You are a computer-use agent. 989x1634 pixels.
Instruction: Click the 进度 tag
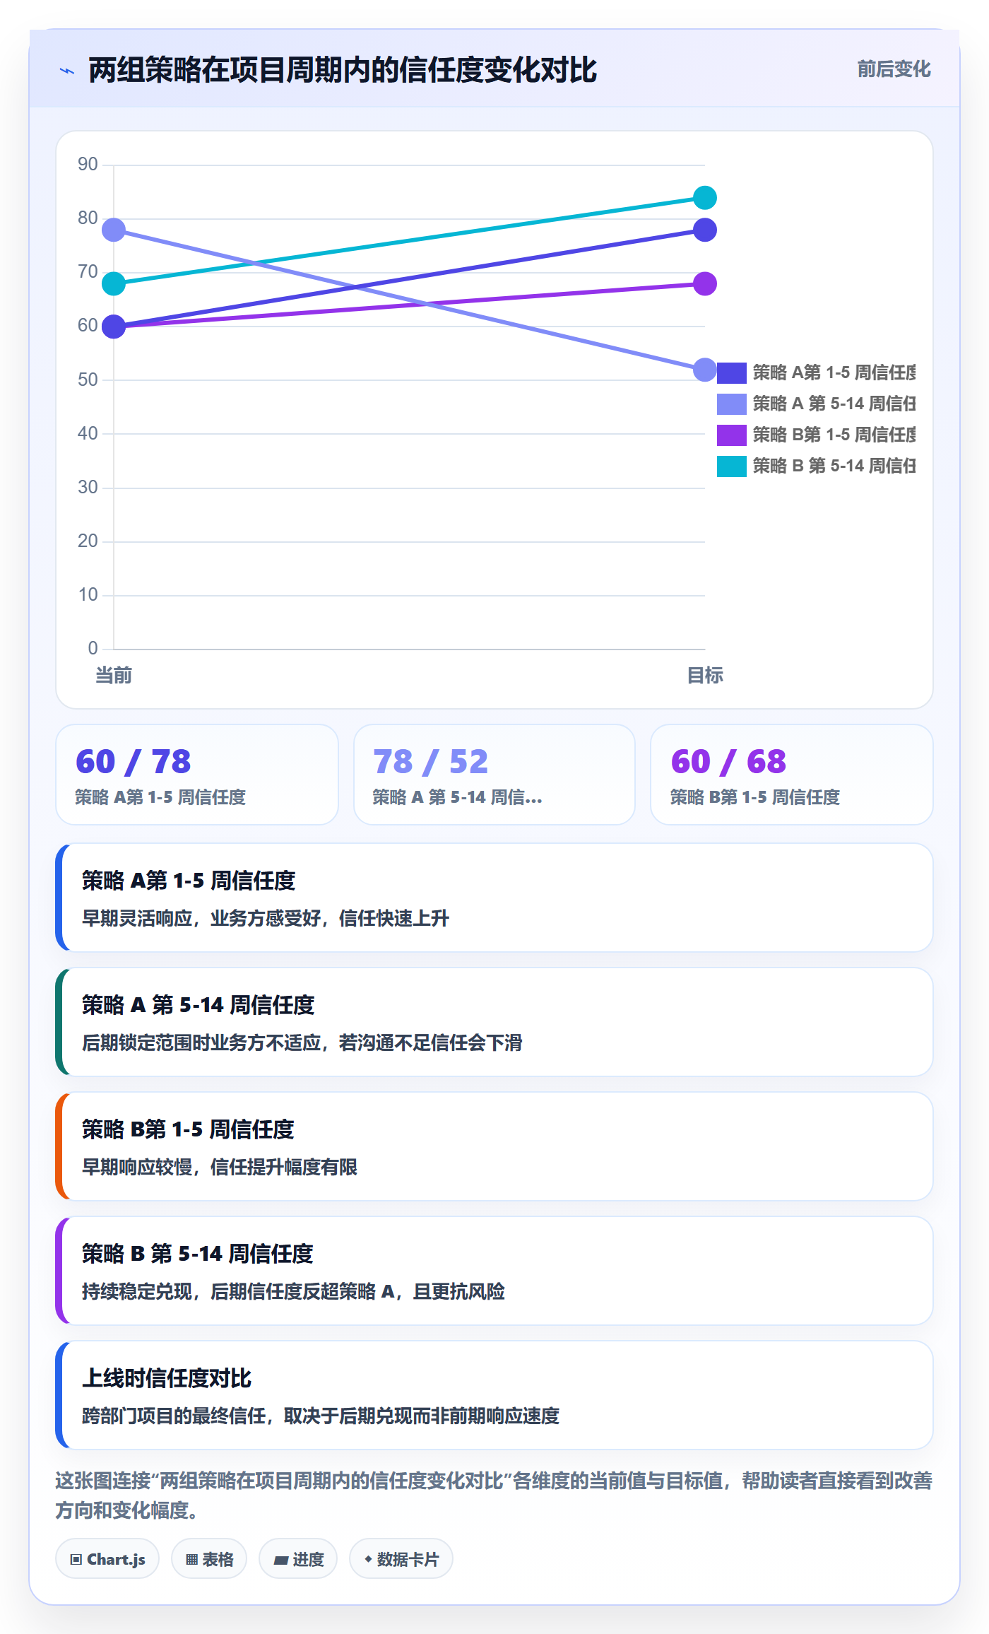pyautogui.click(x=298, y=1558)
